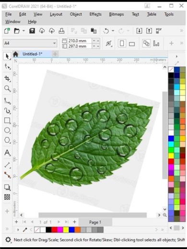Expand the property bar overflow chevron
Screen dimensions: 187x249
click(x=182, y=43)
